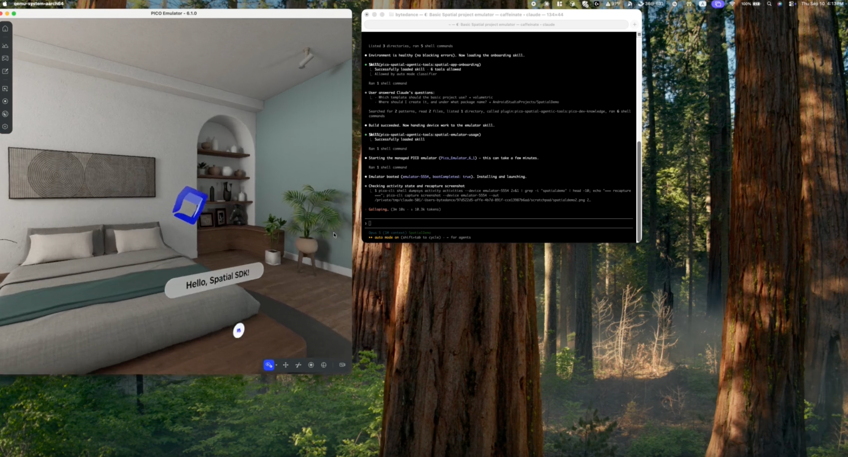Viewport: 848px width, 457px height.
Task: Click the keyboard input source "A" icon
Action: tap(702, 4)
